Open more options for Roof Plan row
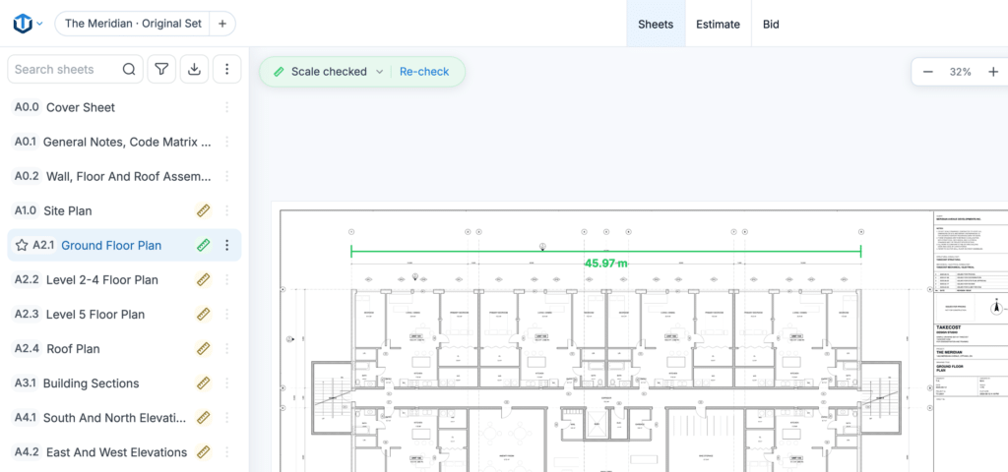Image resolution: width=1008 pixels, height=472 pixels. (x=226, y=349)
